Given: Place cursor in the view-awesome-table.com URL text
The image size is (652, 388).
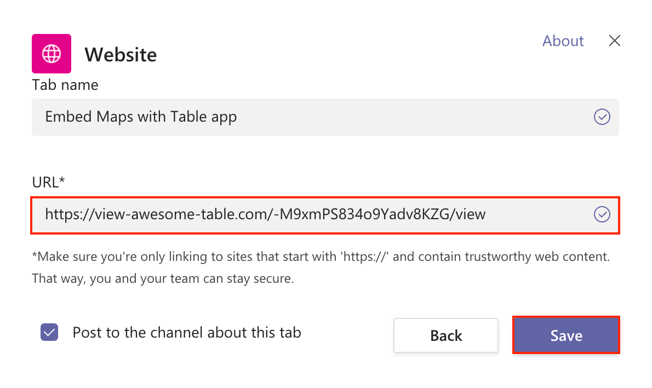Looking at the screenshot, I should tap(265, 215).
